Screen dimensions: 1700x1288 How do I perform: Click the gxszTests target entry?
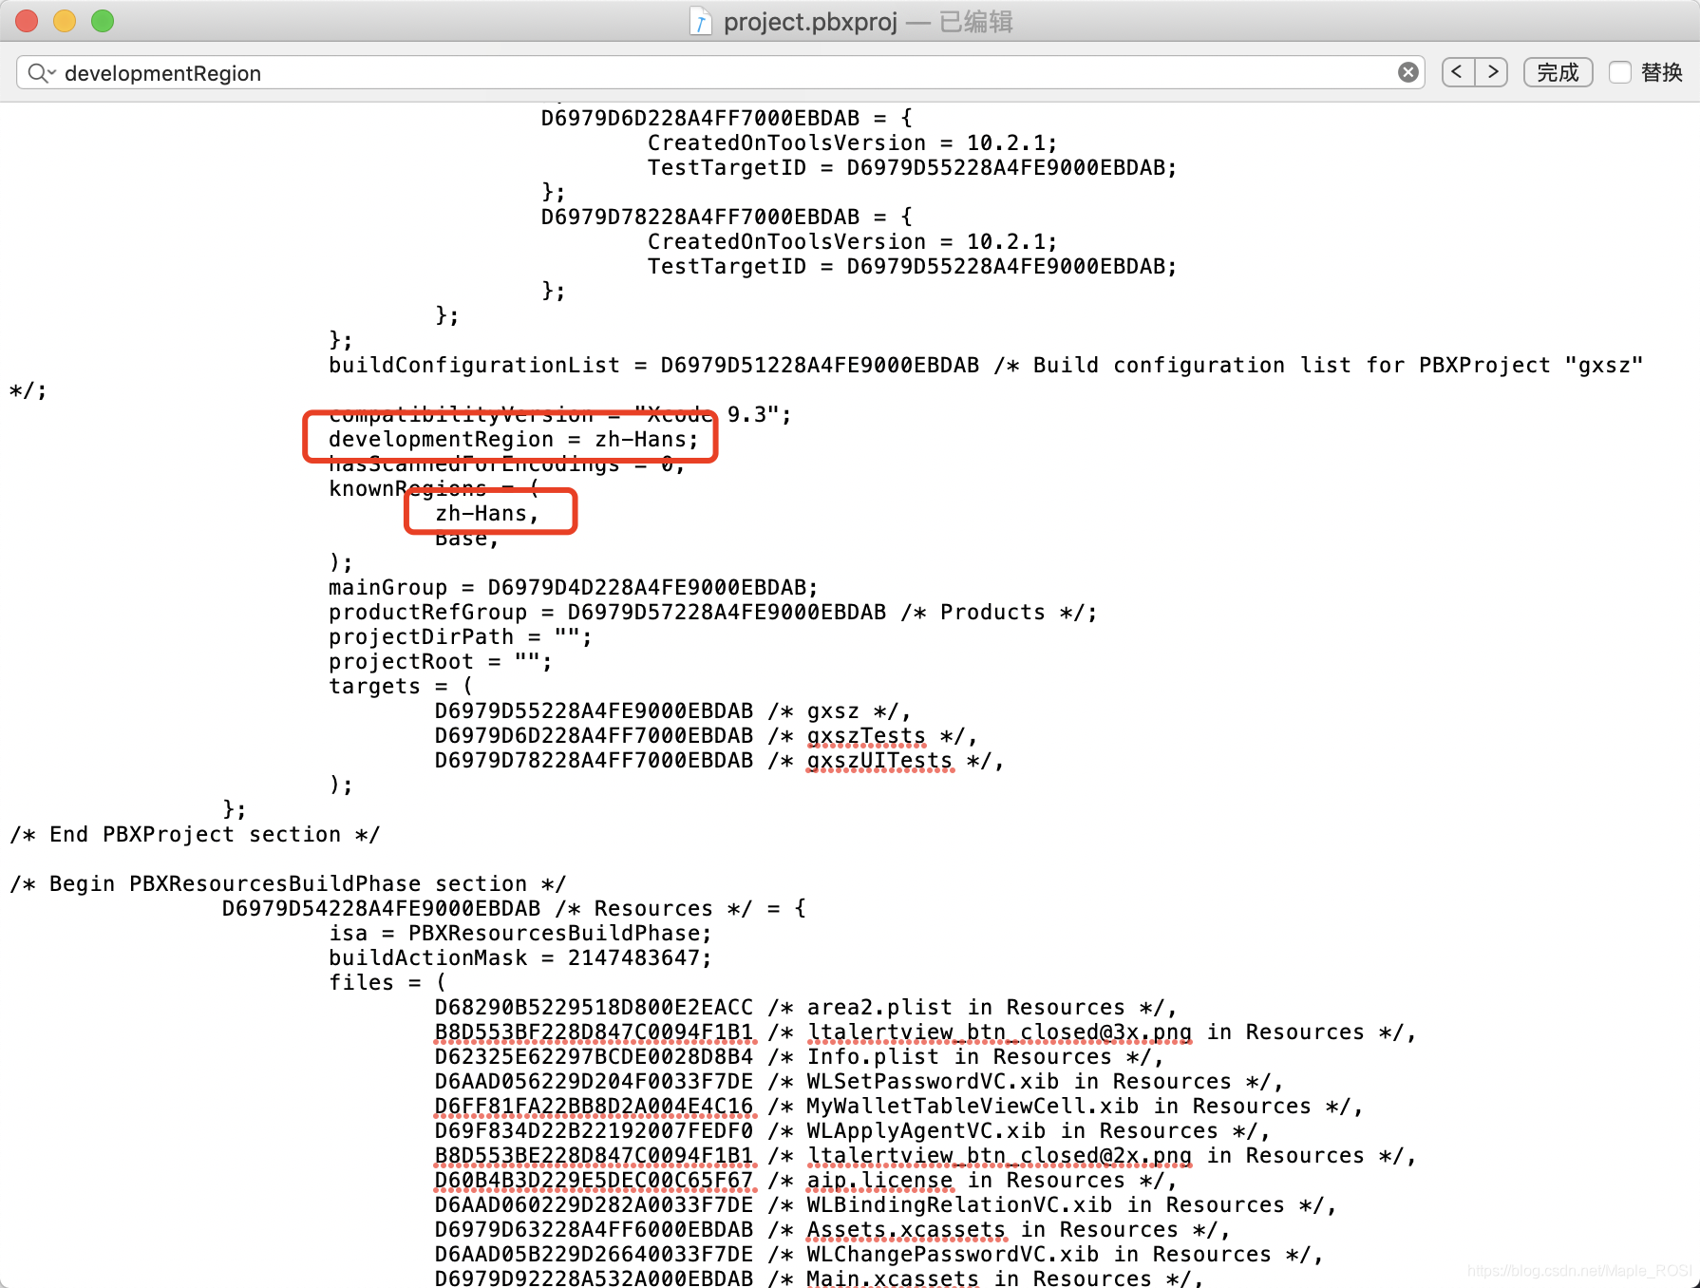[706, 735]
